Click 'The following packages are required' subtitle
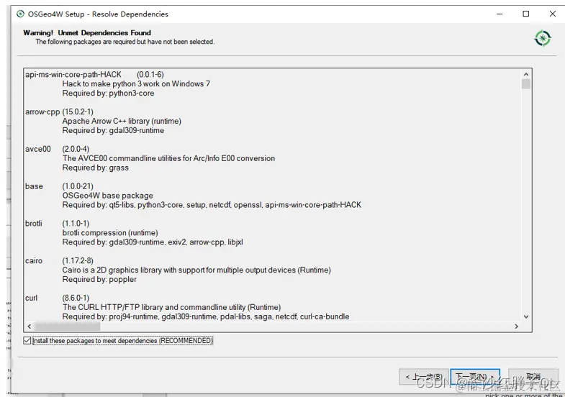The image size is (565, 397). (x=125, y=42)
